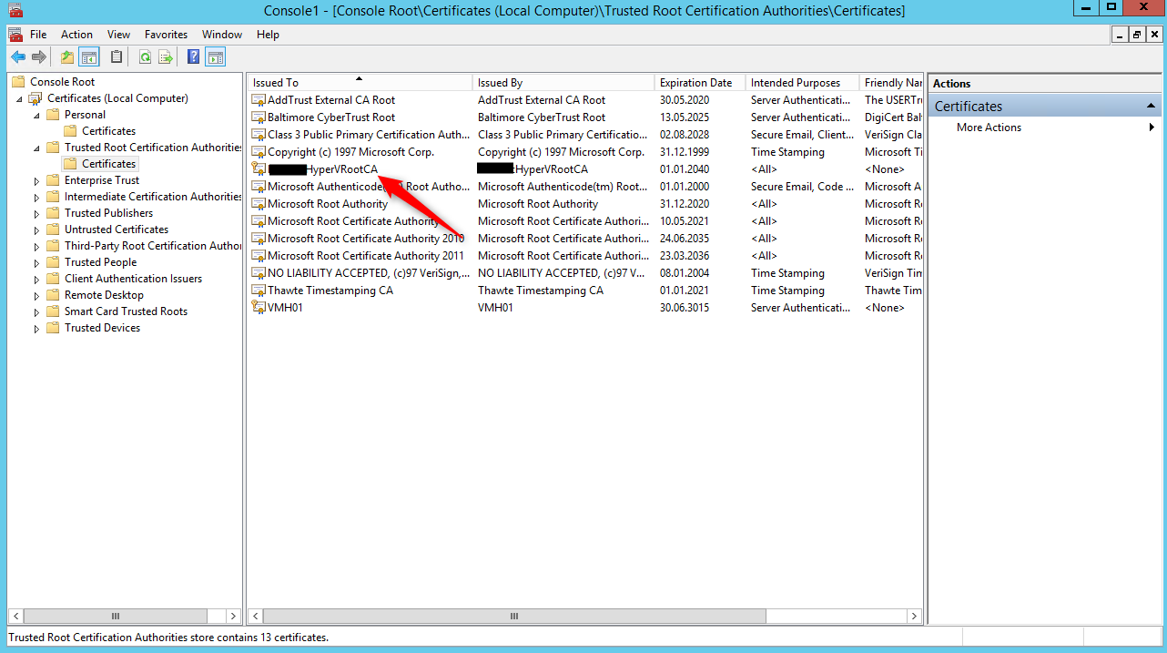This screenshot has height=653, width=1167.
Task: Select the NO LIABILITY ACCEPTED VeriSign certificate
Action: 585,273
